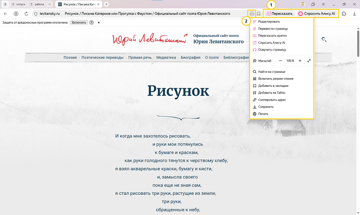Increase zoom with the plus button
This screenshot has width=360, height=215.
pos(300,61)
